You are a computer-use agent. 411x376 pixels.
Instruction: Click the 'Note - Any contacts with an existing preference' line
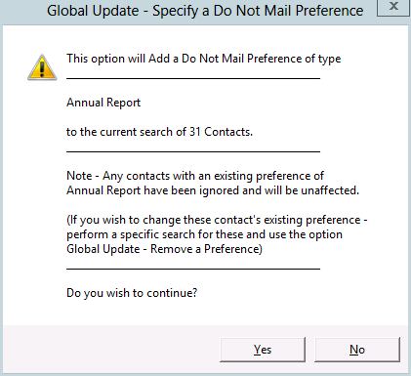click(195, 176)
